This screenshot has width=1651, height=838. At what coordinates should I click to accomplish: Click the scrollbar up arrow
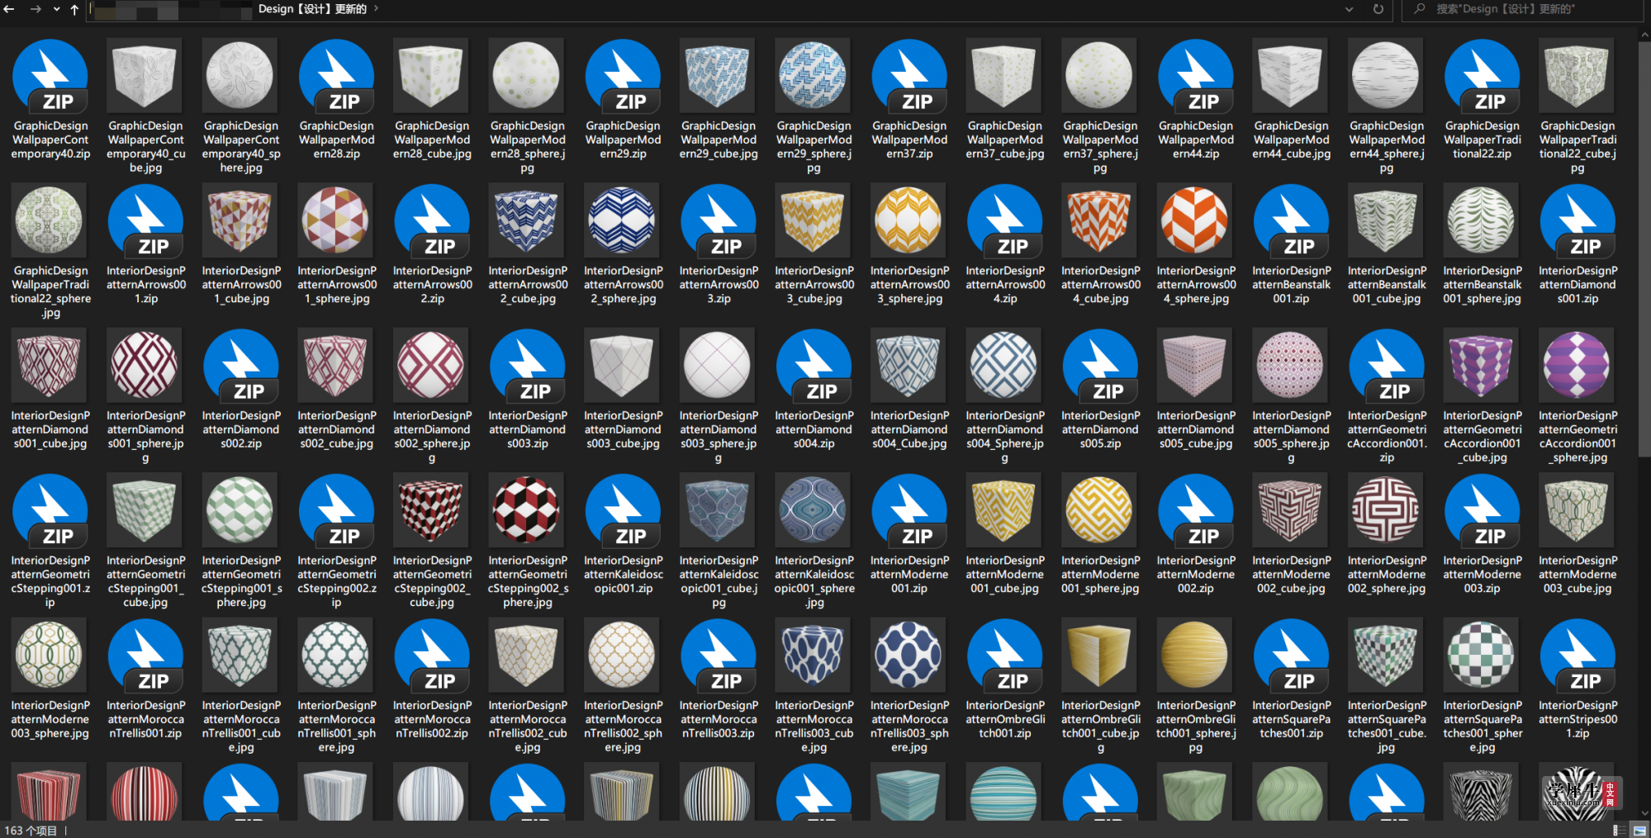[1644, 35]
